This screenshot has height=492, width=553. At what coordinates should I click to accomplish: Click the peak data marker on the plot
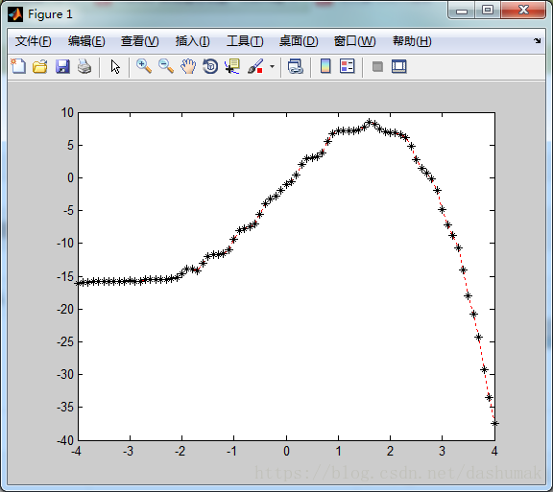click(370, 123)
